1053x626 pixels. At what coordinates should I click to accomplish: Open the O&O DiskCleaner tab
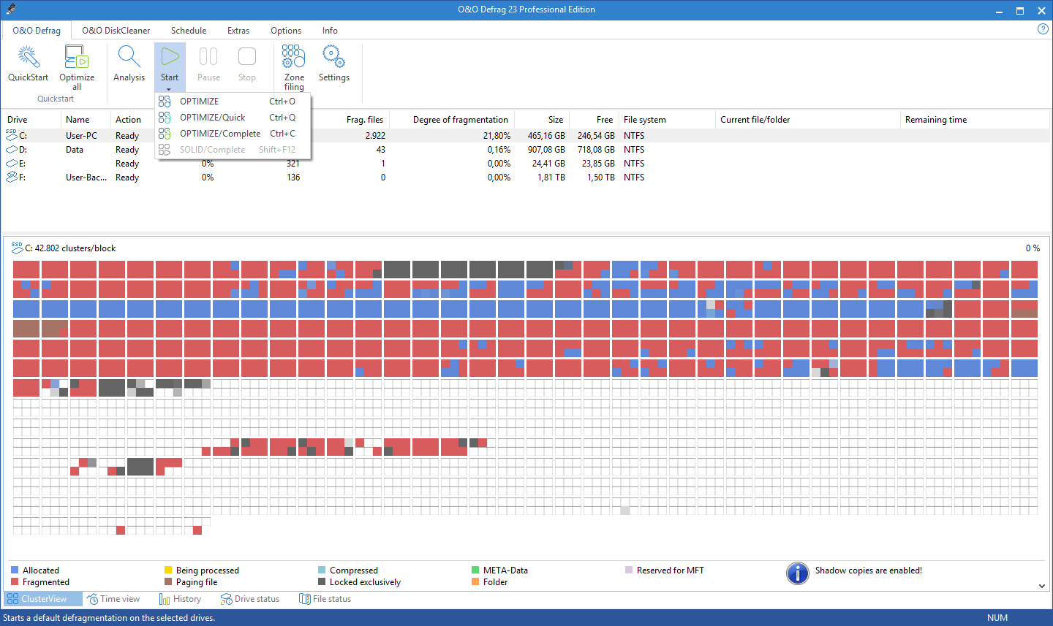click(116, 31)
